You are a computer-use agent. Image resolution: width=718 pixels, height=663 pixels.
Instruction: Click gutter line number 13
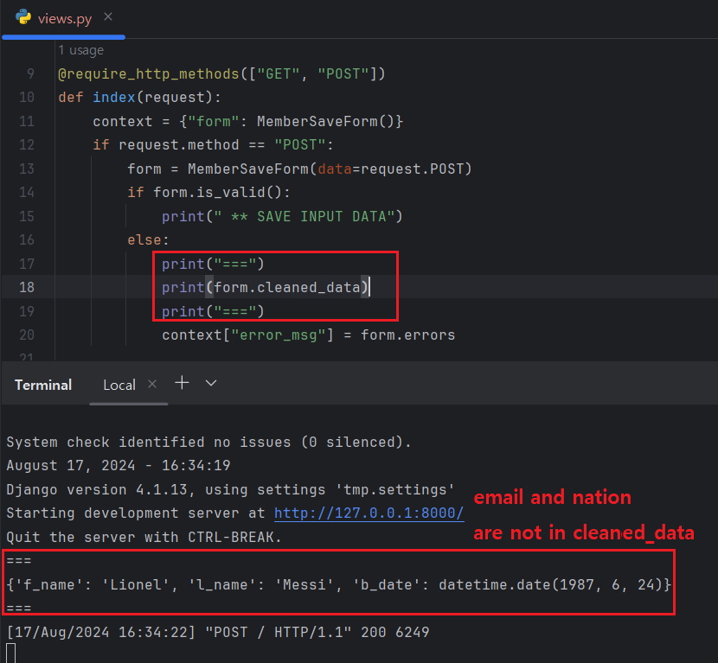coord(26,169)
